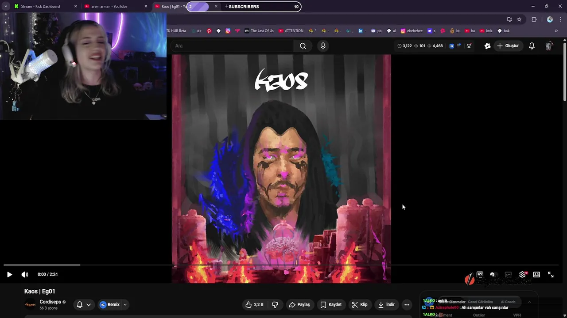This screenshot has height=318, width=567.
Task: Open the D+ bookmark
Action: tap(197, 30)
